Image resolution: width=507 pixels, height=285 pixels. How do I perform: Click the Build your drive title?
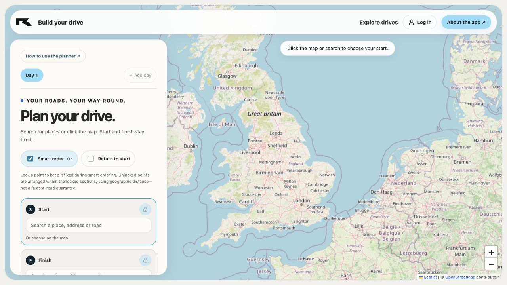click(61, 22)
